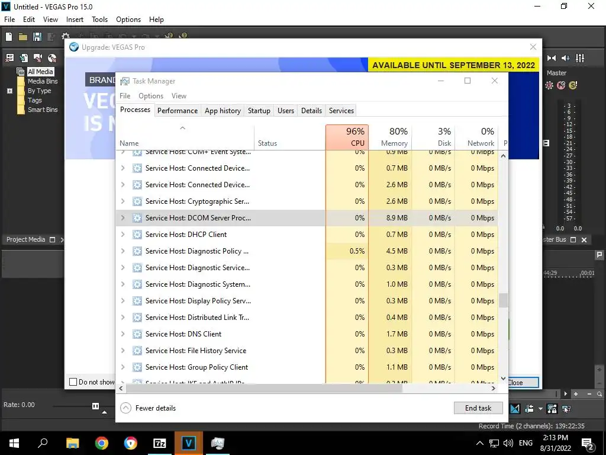Click the Remove unused media icon in Project Media
Viewport: 606px width, 455px height.
click(x=9, y=58)
